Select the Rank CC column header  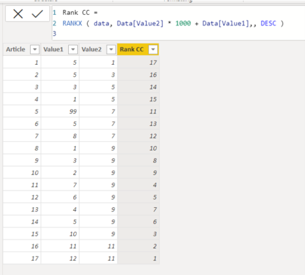pos(138,49)
